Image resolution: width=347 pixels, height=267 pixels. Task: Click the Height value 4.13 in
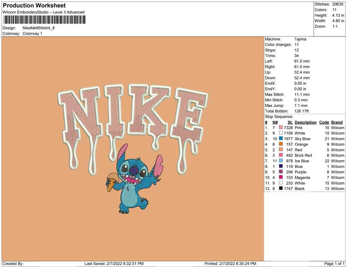point(338,15)
